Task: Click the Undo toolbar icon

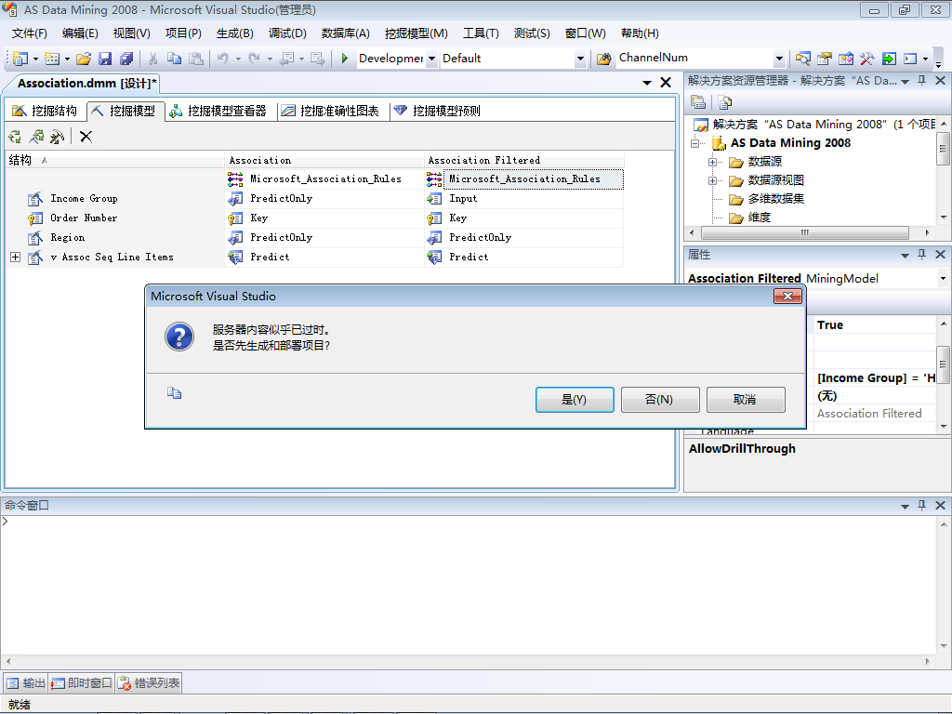Action: (223, 59)
